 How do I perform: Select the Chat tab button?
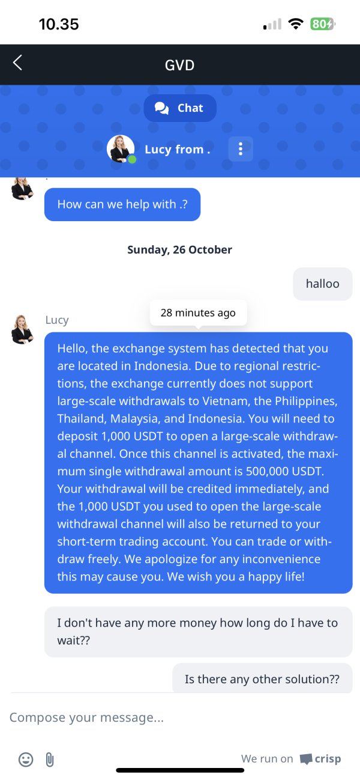180,108
